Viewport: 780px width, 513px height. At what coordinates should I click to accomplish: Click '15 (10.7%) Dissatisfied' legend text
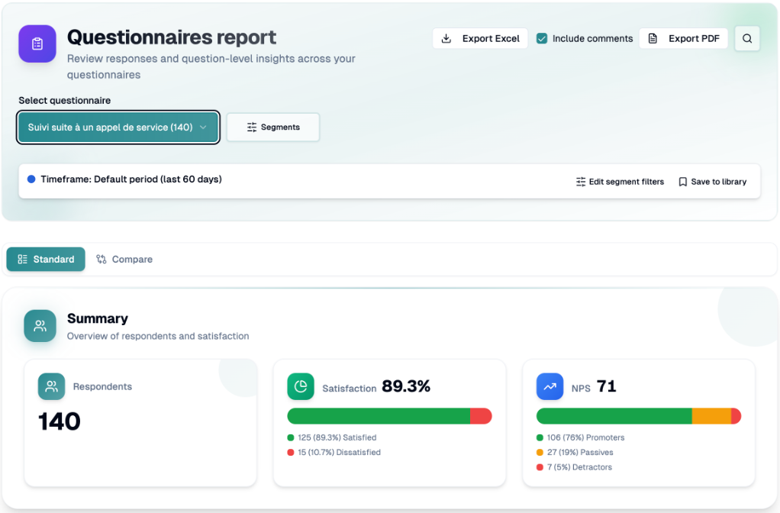[x=340, y=452]
